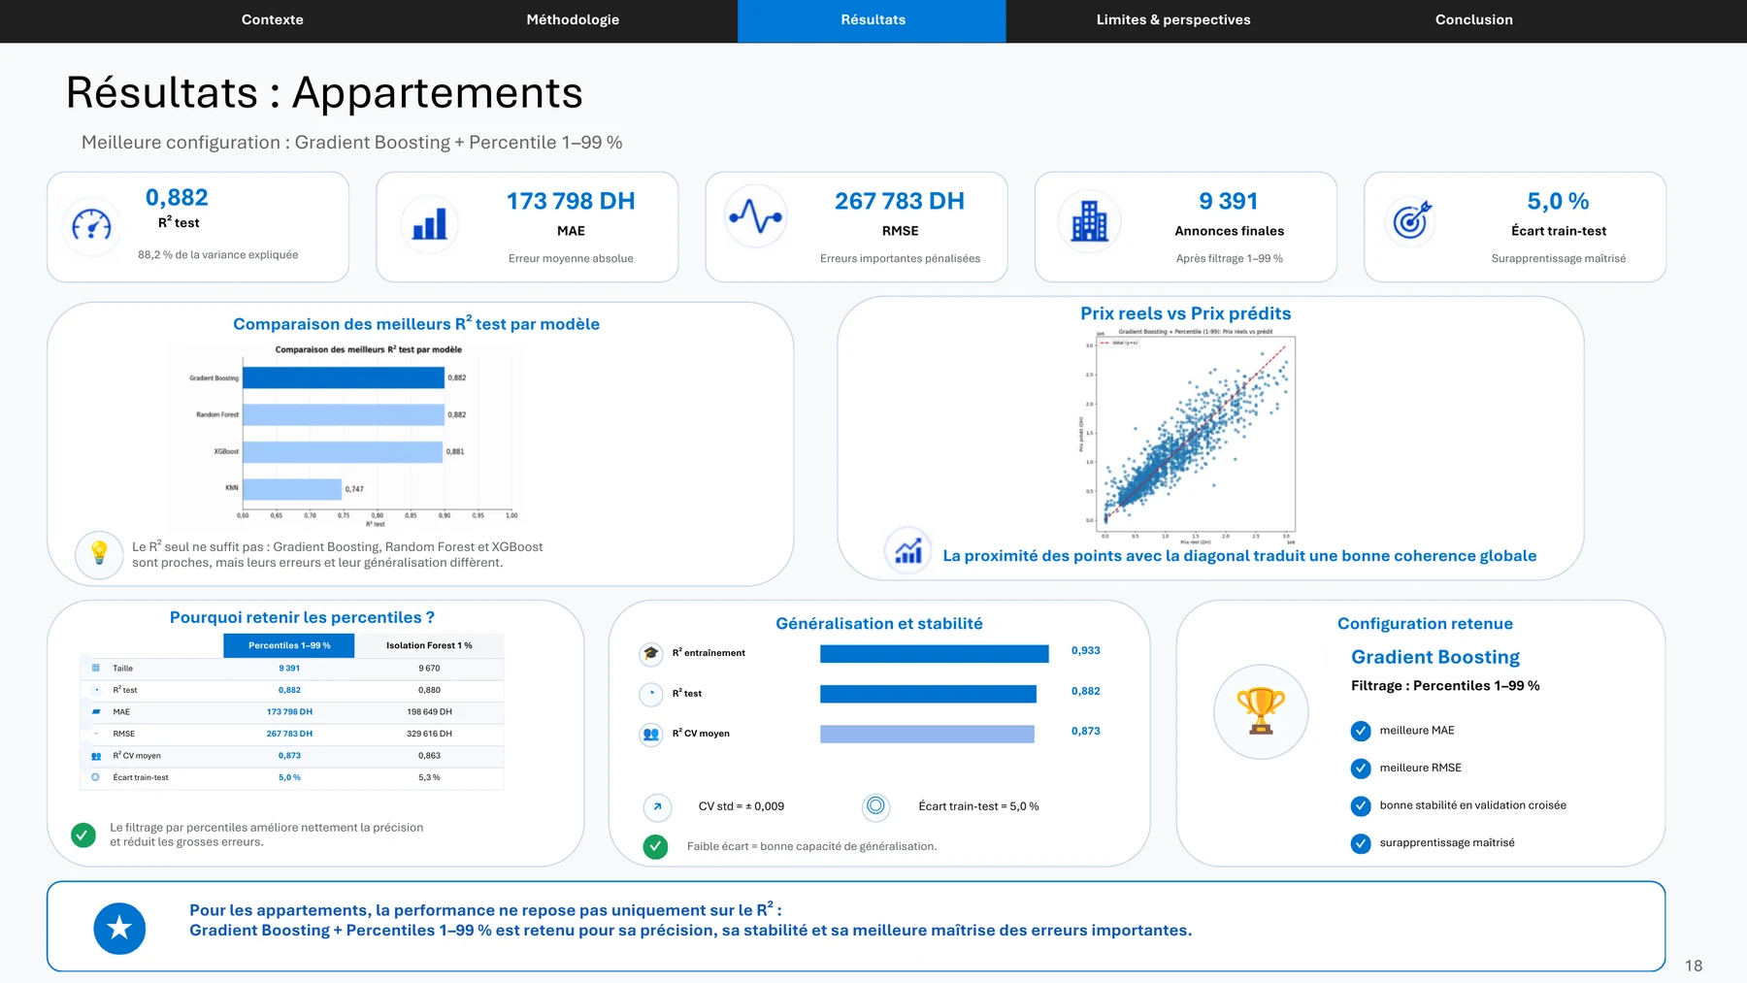Viewport: 1747px width, 983px height.
Task: Switch to the Méthodologie tab
Action: coord(573,19)
